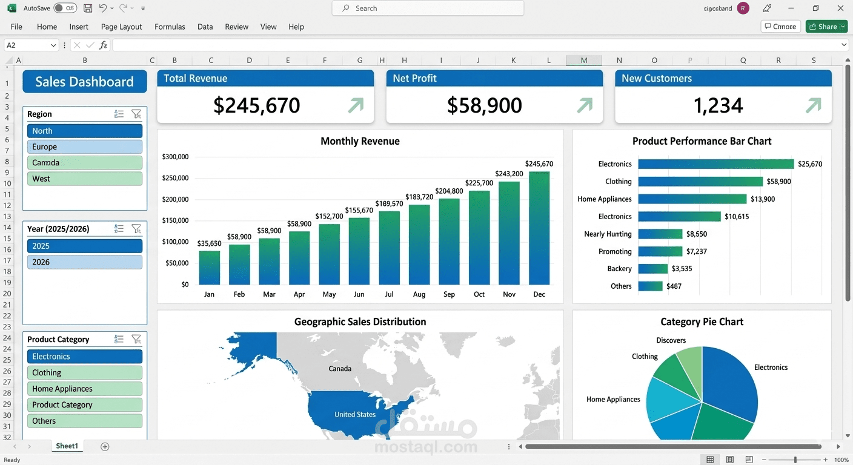The width and height of the screenshot is (853, 465).
Task: Click into the Search box
Action: click(x=428, y=8)
